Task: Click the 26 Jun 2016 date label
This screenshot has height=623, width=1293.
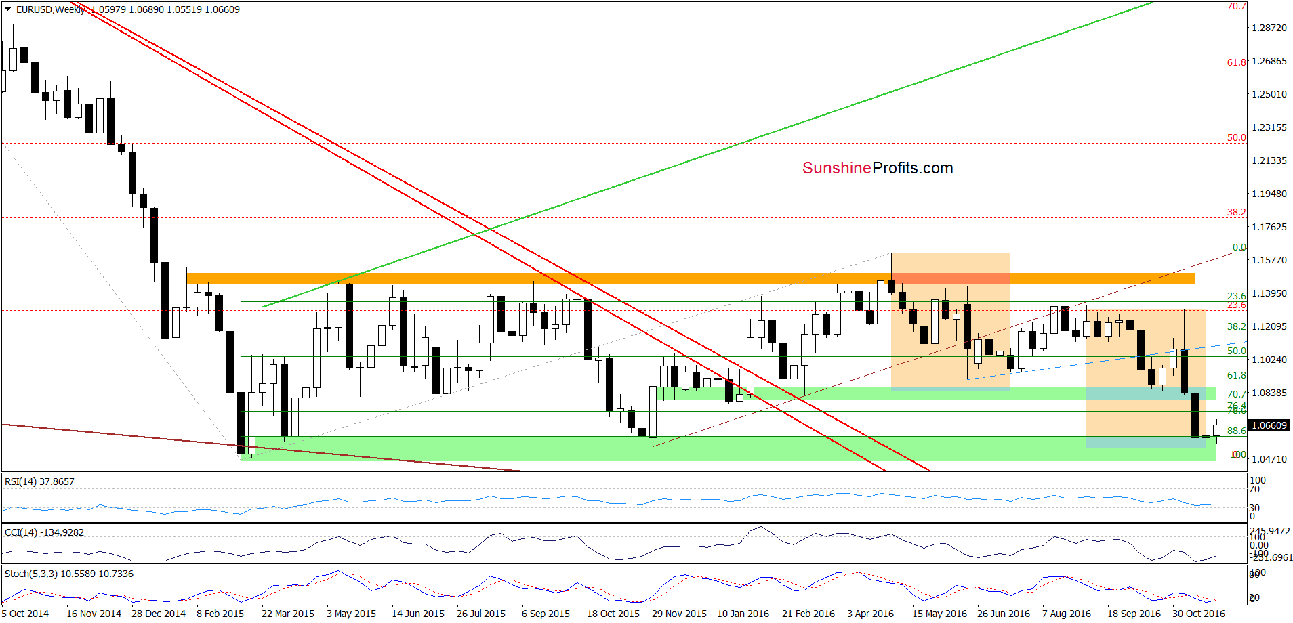Action: tap(1004, 614)
